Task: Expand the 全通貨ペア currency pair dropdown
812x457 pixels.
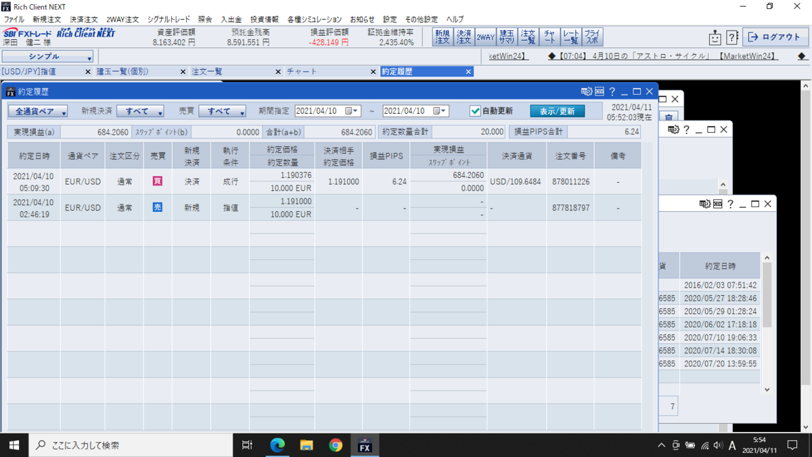Action: click(x=38, y=111)
